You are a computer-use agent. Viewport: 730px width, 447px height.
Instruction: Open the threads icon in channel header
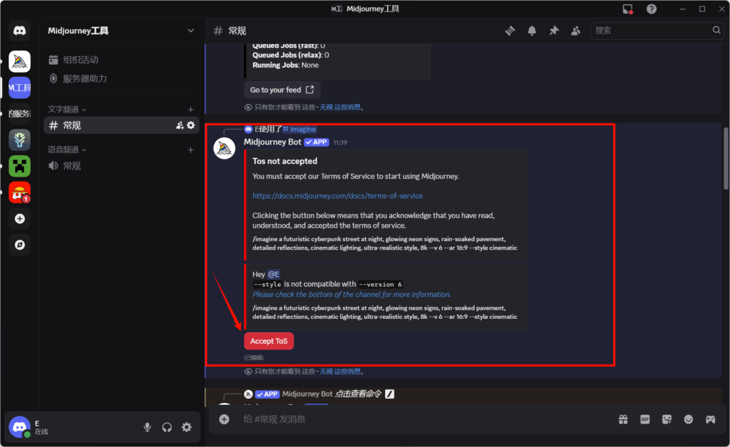coord(510,31)
